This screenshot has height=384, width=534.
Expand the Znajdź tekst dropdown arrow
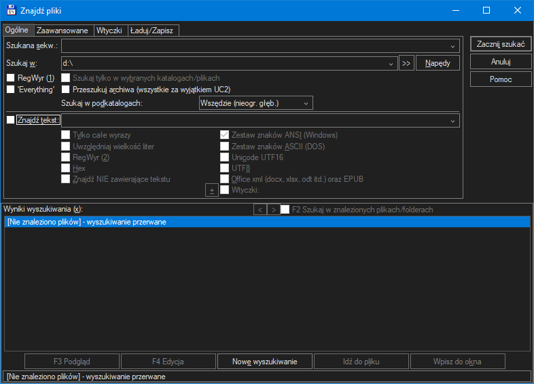pyautogui.click(x=452, y=121)
